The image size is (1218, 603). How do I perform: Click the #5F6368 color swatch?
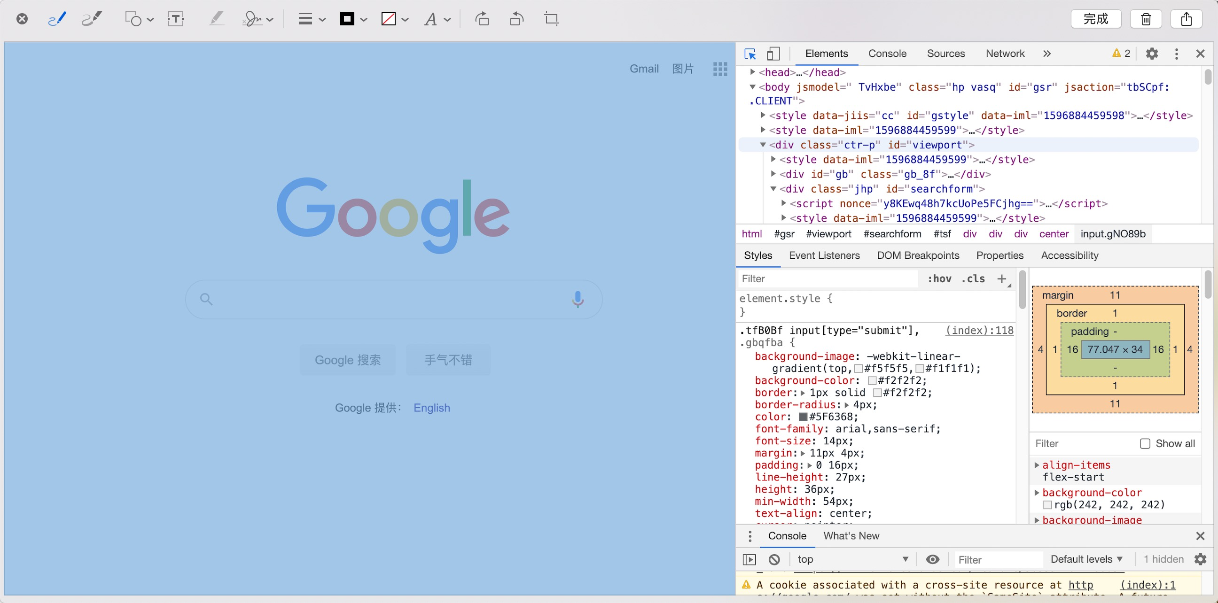coord(803,417)
